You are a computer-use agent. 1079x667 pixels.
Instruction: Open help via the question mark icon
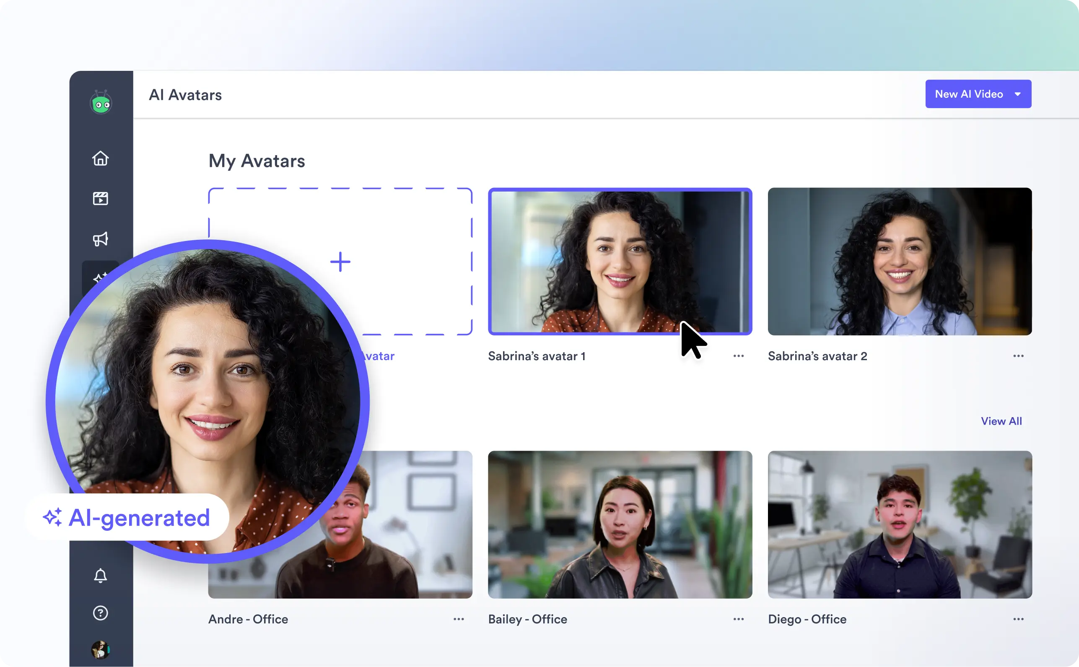click(101, 612)
